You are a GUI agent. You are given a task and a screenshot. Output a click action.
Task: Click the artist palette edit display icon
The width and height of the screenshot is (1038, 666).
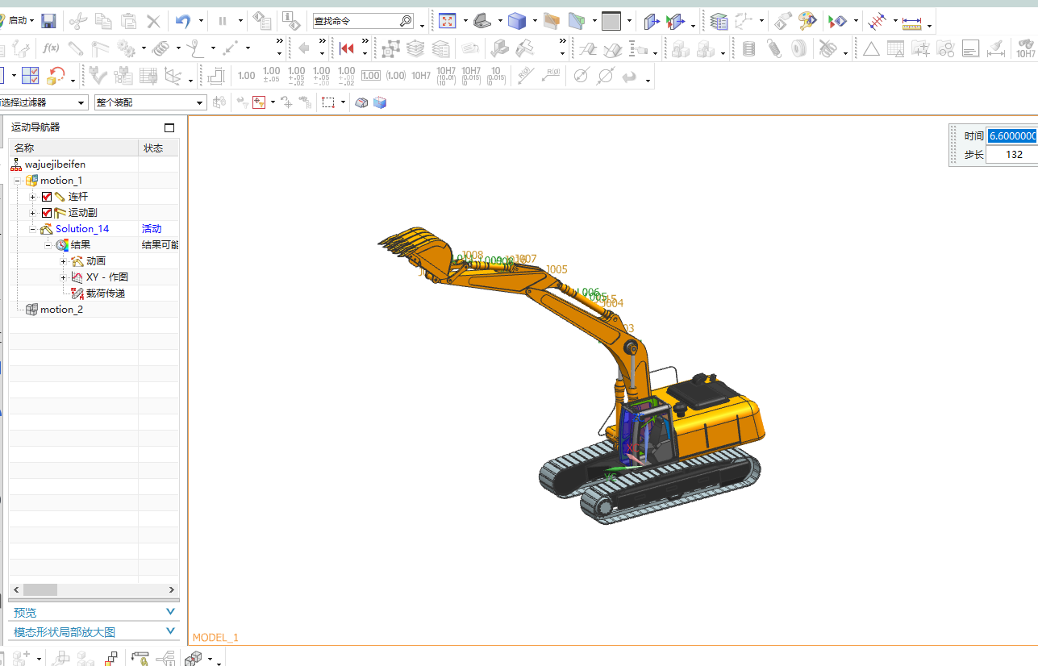point(807,21)
